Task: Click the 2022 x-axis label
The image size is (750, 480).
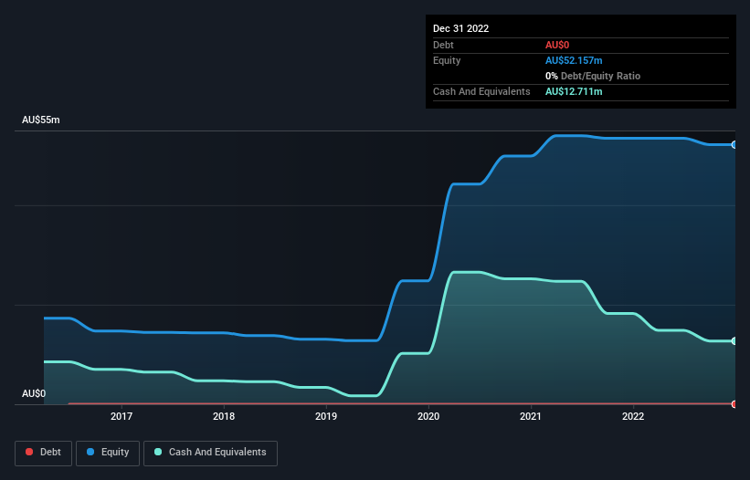Action: [633, 416]
